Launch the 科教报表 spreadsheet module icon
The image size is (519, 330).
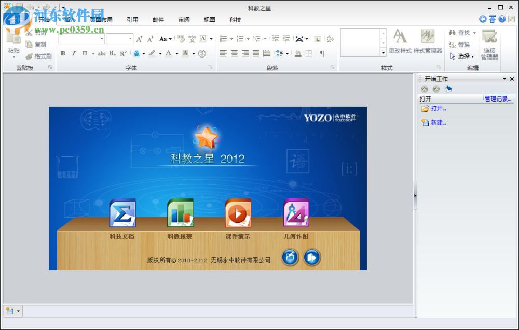[x=180, y=213]
